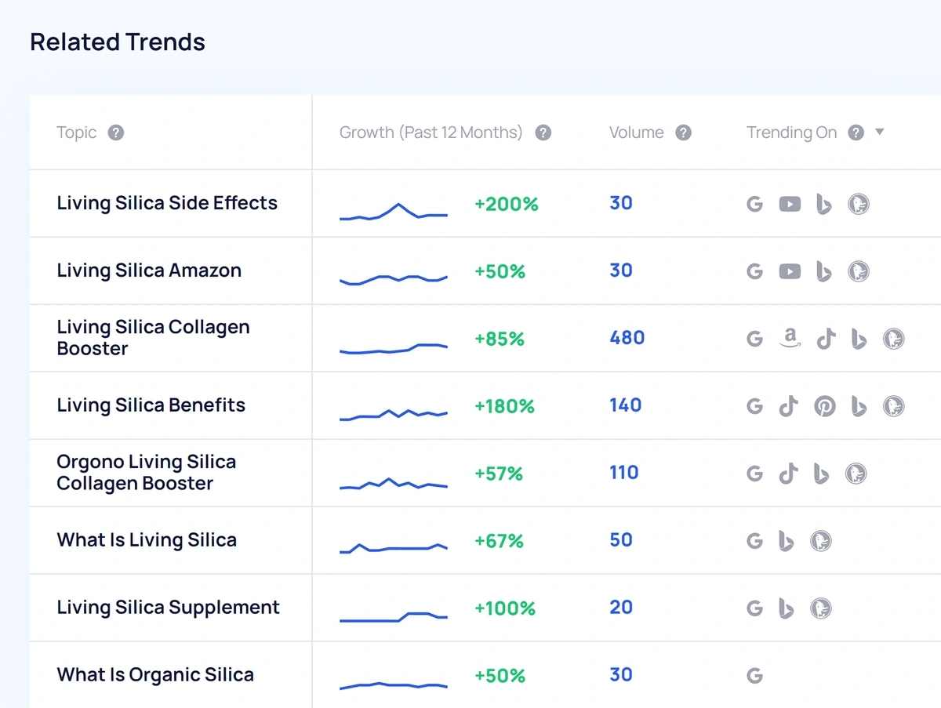The width and height of the screenshot is (941, 708).
Task: Click Bing icon in Living Silica Amazon row
Action: (823, 272)
